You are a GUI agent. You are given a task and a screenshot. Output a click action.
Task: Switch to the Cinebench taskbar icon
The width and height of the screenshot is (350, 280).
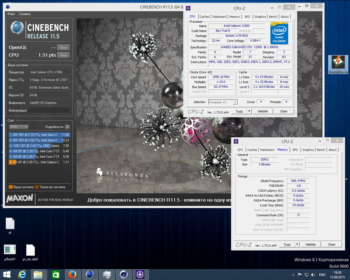pos(90,274)
